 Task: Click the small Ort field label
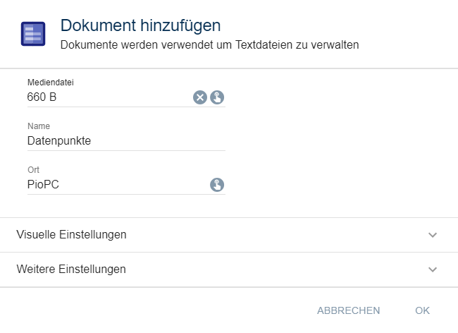pos(33,170)
